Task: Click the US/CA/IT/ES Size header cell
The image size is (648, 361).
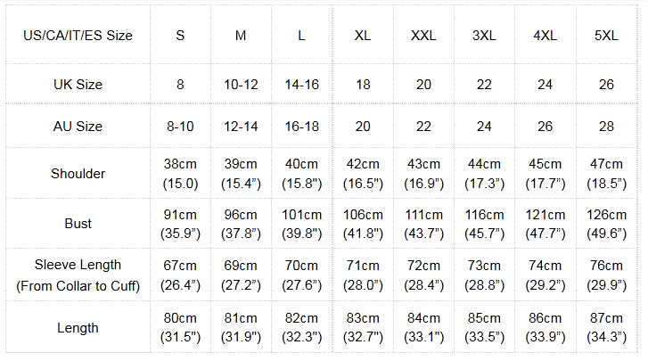Action: pyautogui.click(x=78, y=36)
